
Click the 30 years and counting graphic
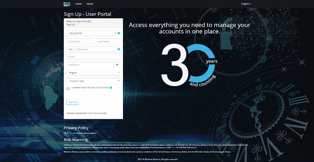click(189, 65)
